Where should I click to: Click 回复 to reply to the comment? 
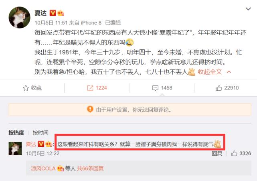point(217,153)
